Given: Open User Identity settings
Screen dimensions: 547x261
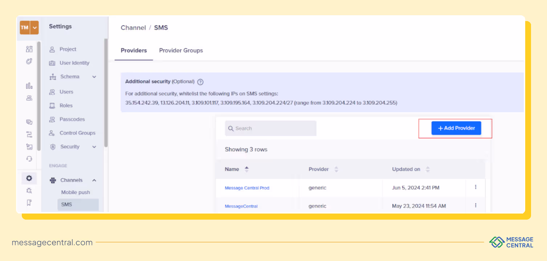Looking at the screenshot, I should (x=74, y=63).
